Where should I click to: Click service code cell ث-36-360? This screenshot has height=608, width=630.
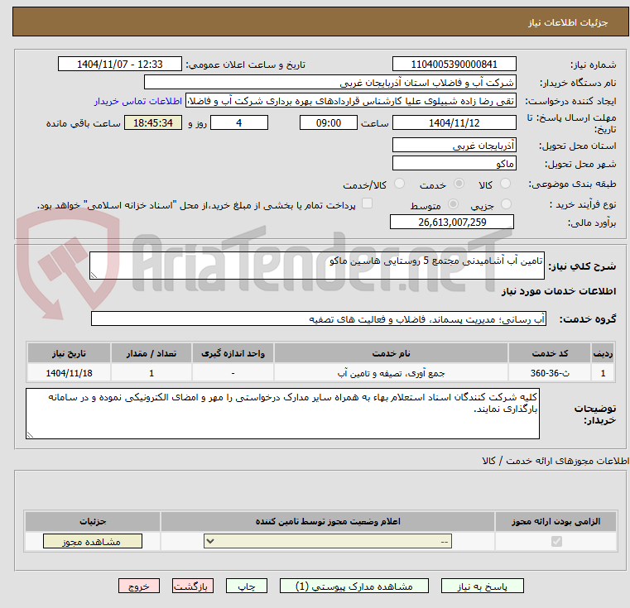coord(549,373)
